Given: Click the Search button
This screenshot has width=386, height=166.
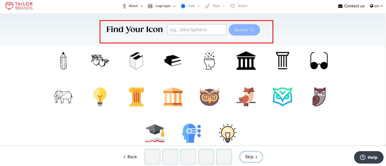Looking at the screenshot, I should coord(244,30).
